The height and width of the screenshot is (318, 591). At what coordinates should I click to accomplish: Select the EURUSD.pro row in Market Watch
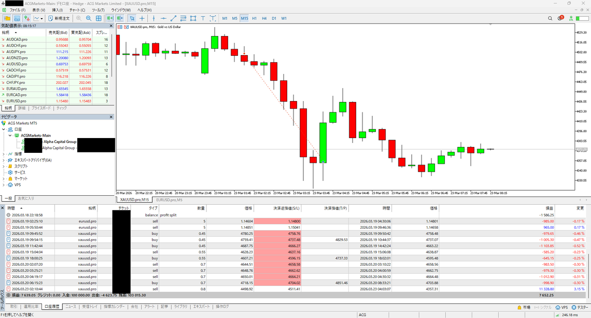coord(57,101)
